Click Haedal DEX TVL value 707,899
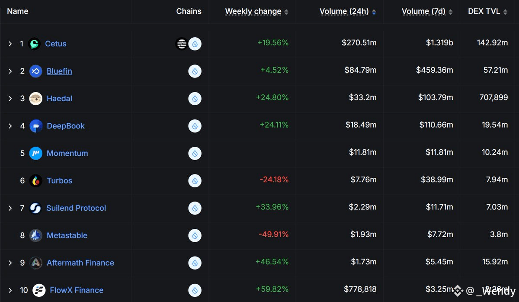Image resolution: width=519 pixels, height=302 pixels. coord(493,97)
